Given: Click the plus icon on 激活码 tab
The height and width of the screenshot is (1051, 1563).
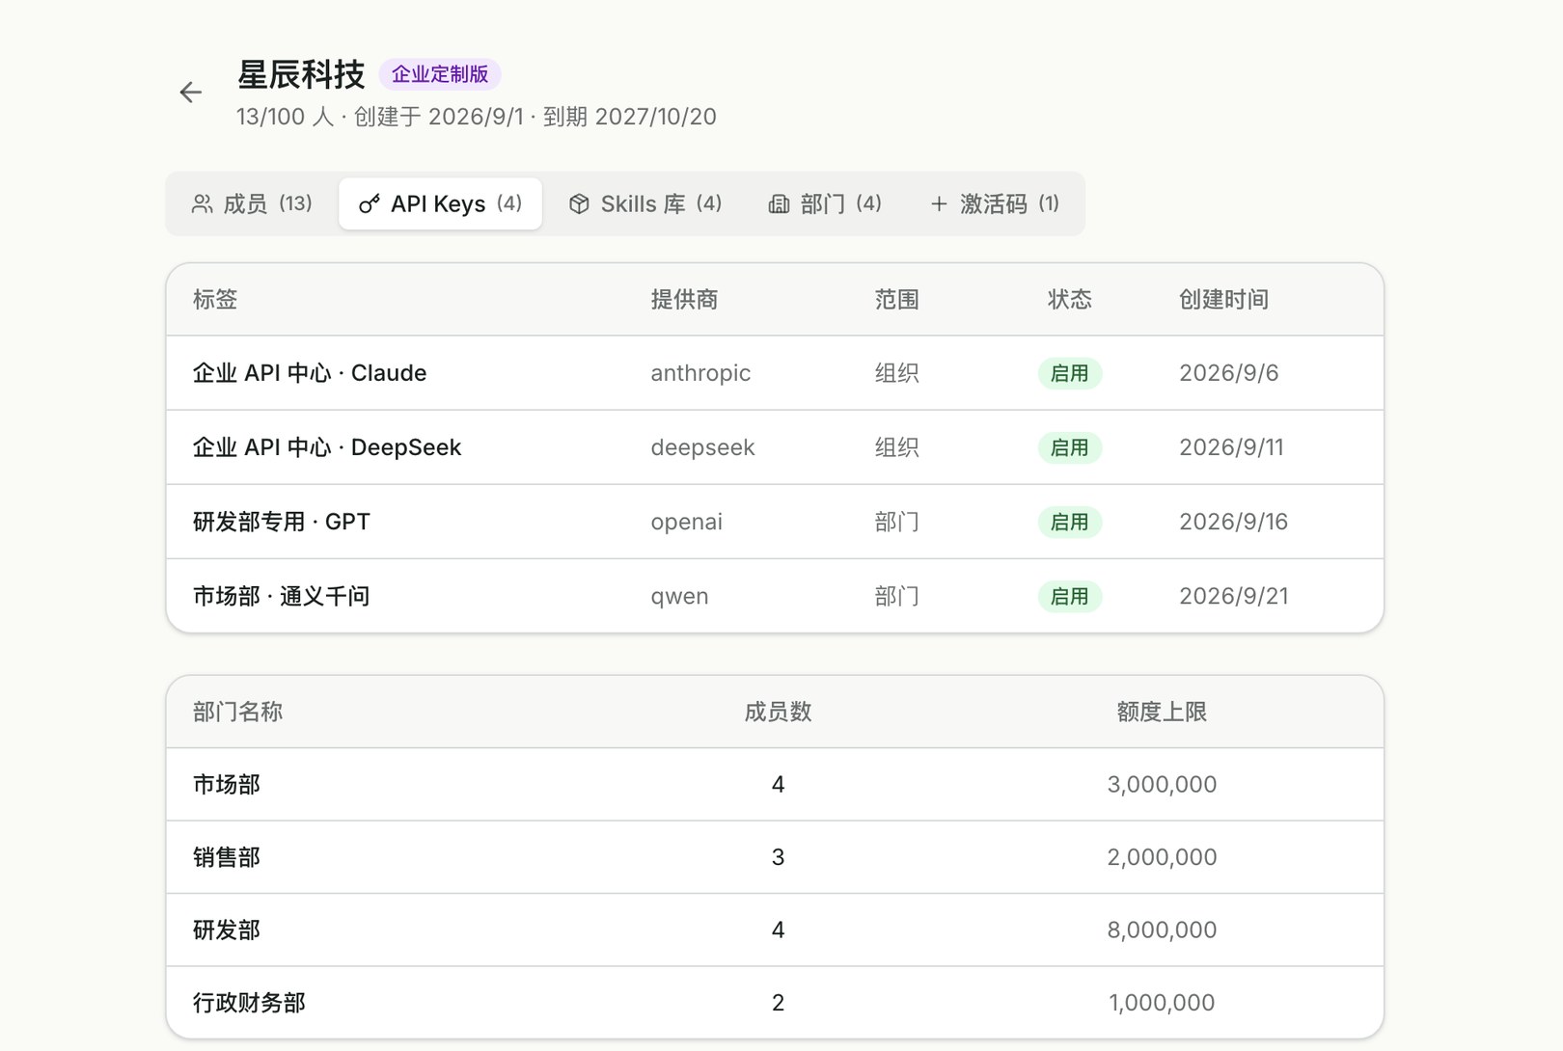Looking at the screenshot, I should click(938, 203).
